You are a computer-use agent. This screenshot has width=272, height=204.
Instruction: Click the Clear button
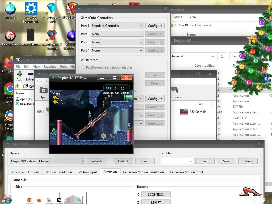145,161
